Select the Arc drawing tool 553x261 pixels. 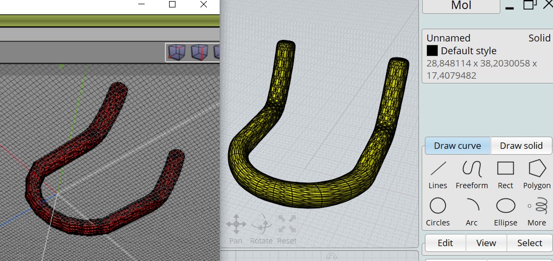pyautogui.click(x=472, y=212)
